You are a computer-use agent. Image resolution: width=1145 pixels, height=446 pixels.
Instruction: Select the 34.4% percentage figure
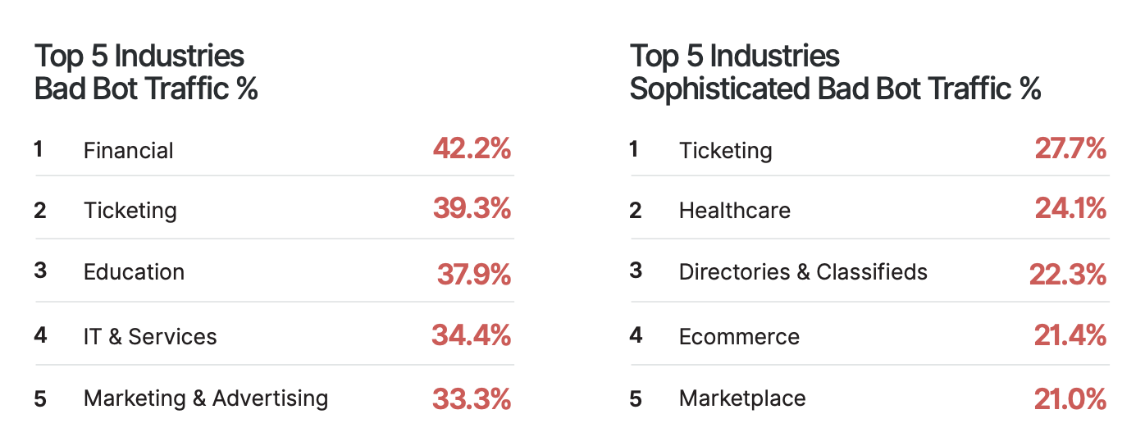(471, 335)
